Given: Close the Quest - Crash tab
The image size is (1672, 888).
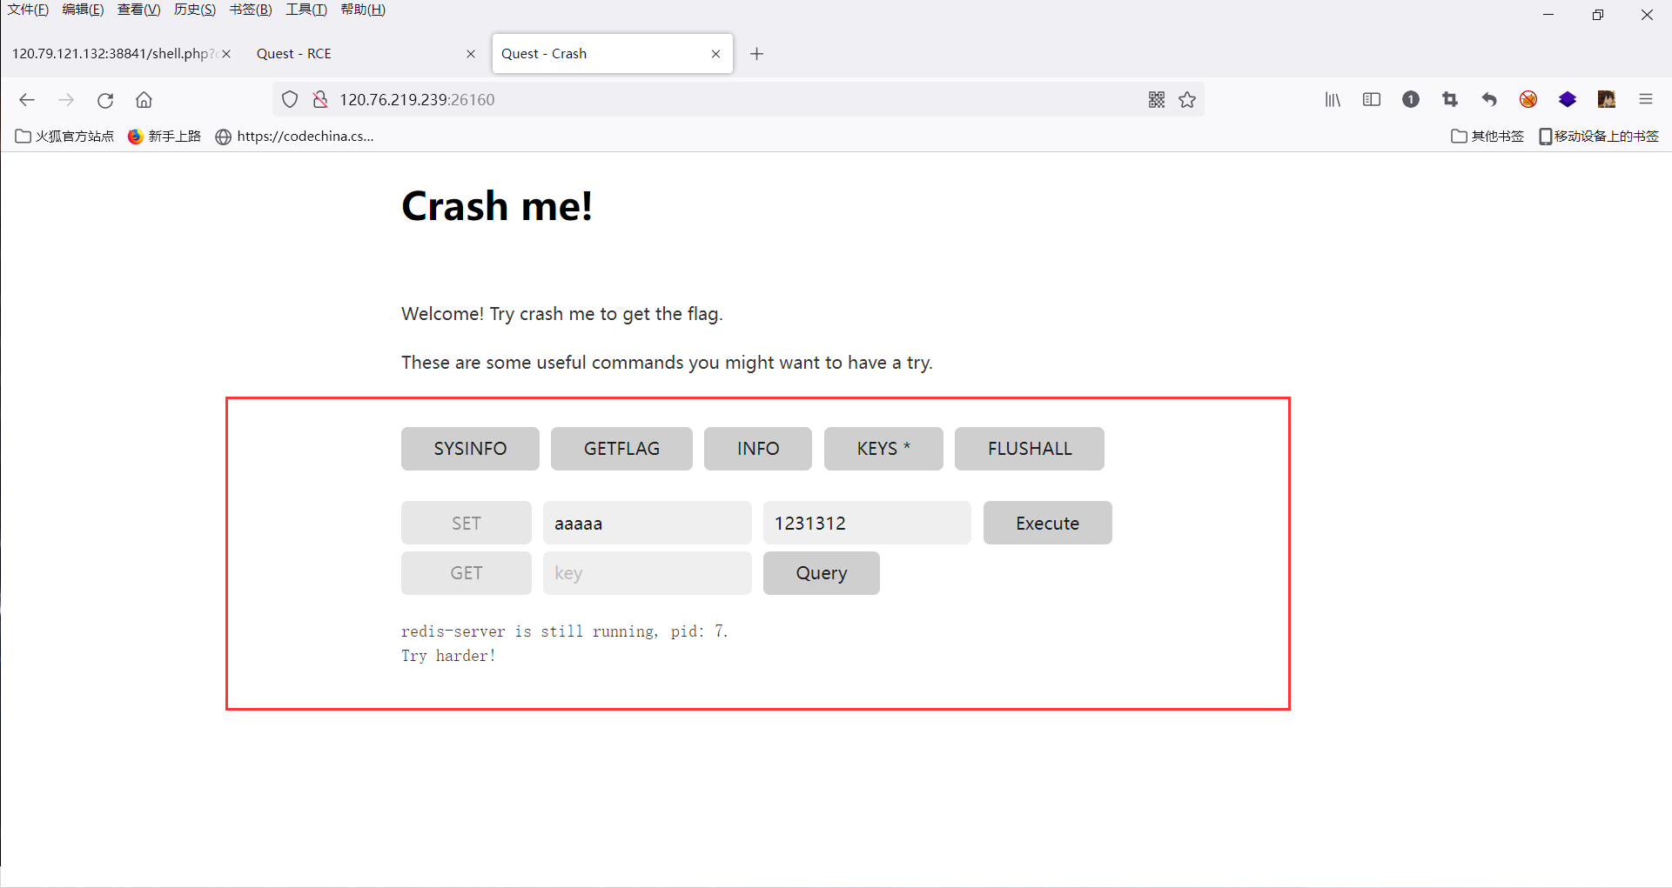Looking at the screenshot, I should click(x=715, y=54).
